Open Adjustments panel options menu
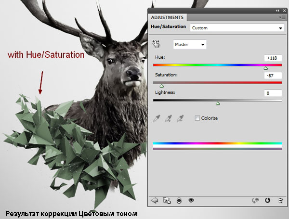The width and height of the screenshot is (289, 219). click(x=282, y=17)
